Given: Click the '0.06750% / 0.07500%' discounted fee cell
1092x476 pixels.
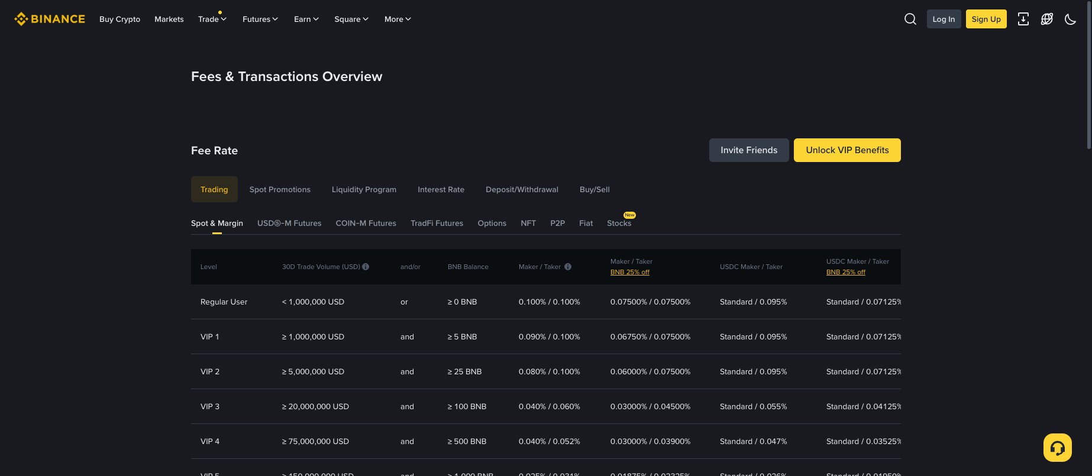Looking at the screenshot, I should [x=650, y=336].
